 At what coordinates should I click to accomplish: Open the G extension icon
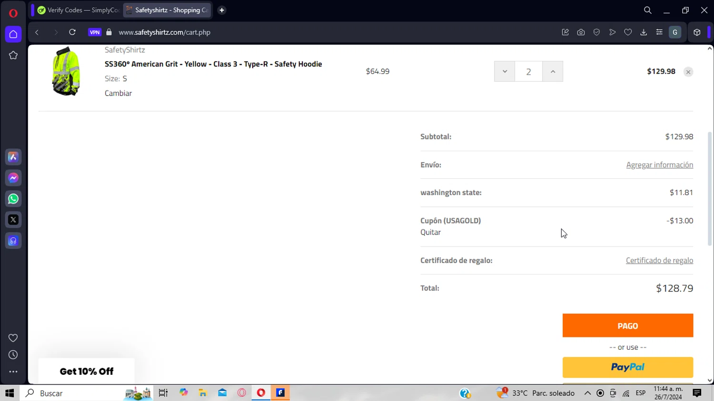675,32
